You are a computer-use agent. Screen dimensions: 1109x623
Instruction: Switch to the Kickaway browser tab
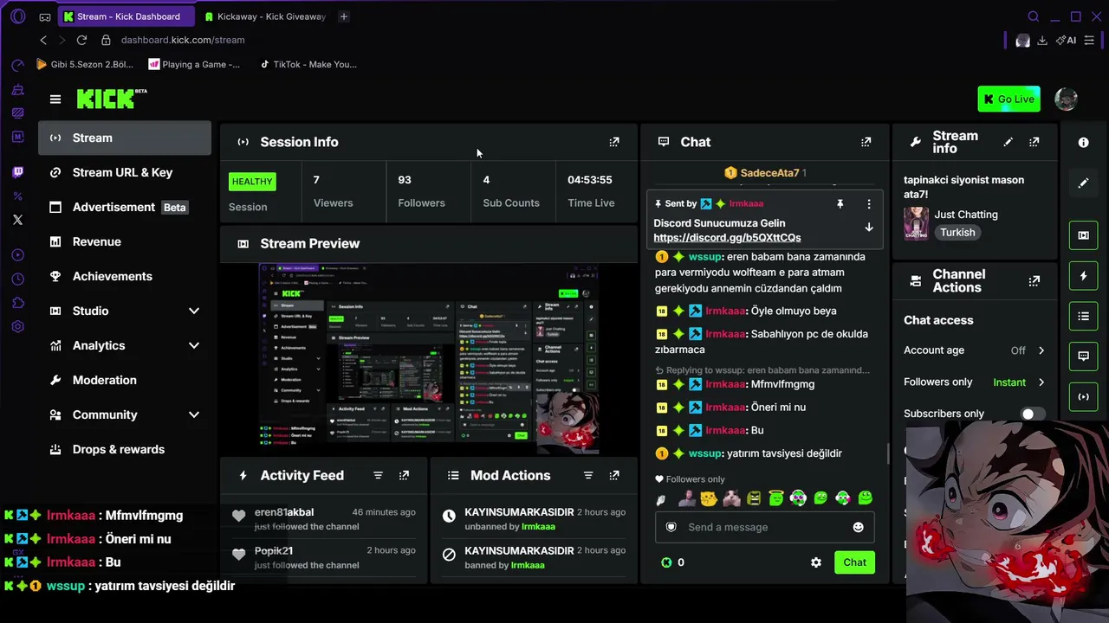click(x=264, y=16)
